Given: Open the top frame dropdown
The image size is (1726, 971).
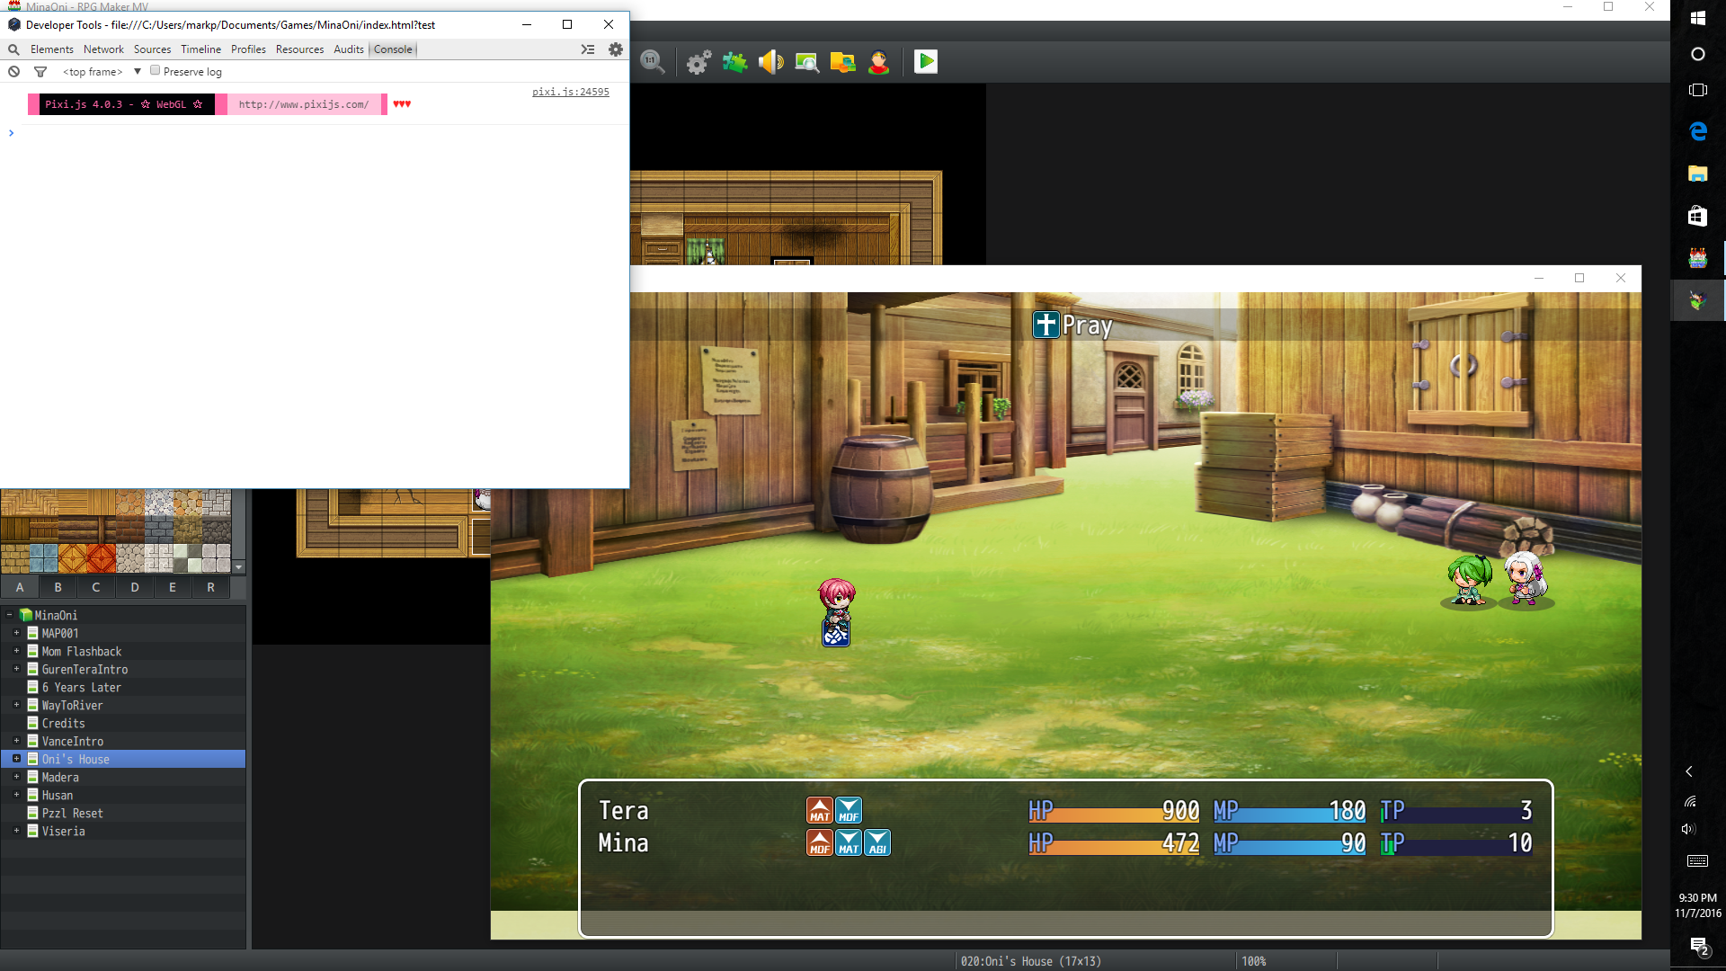Looking at the screenshot, I should coord(102,72).
